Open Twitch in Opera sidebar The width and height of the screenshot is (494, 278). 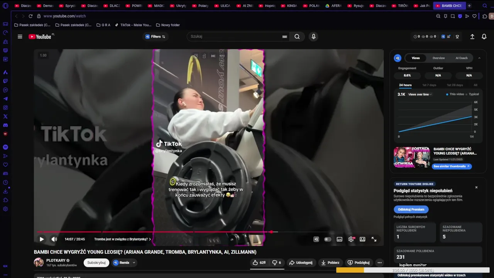coord(5,81)
